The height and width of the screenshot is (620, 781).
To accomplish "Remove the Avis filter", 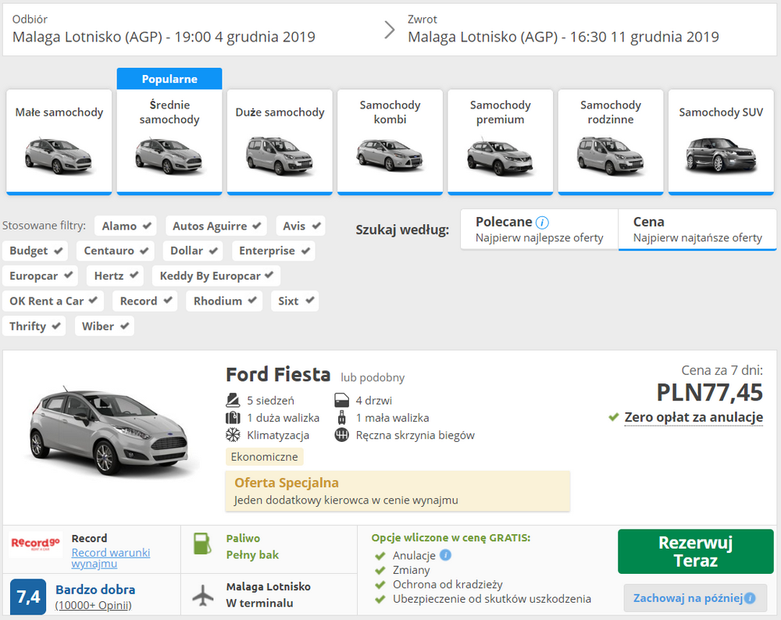I will point(301,226).
